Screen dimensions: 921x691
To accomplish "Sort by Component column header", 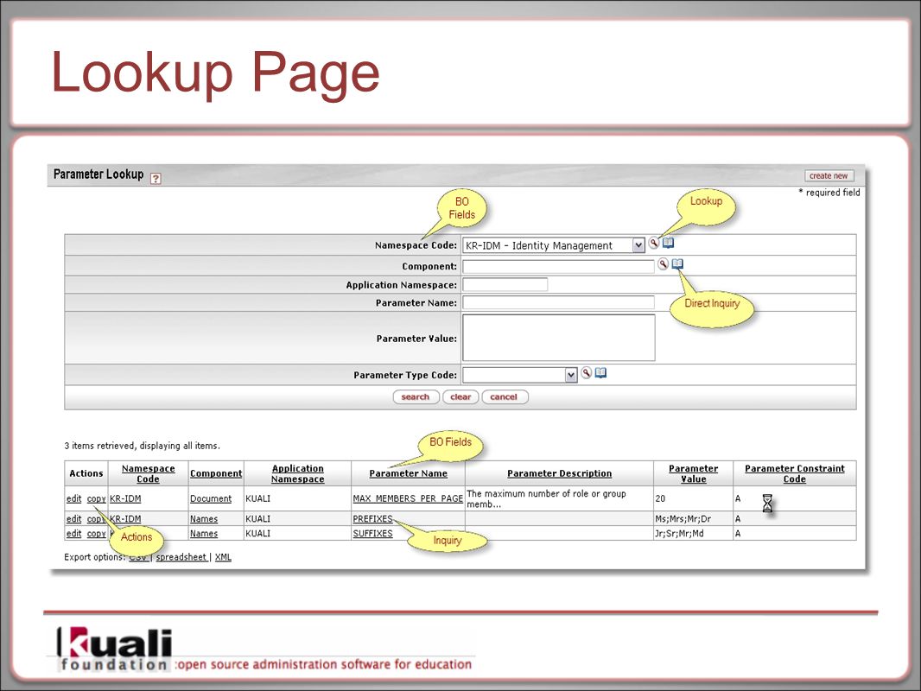I will click(216, 474).
